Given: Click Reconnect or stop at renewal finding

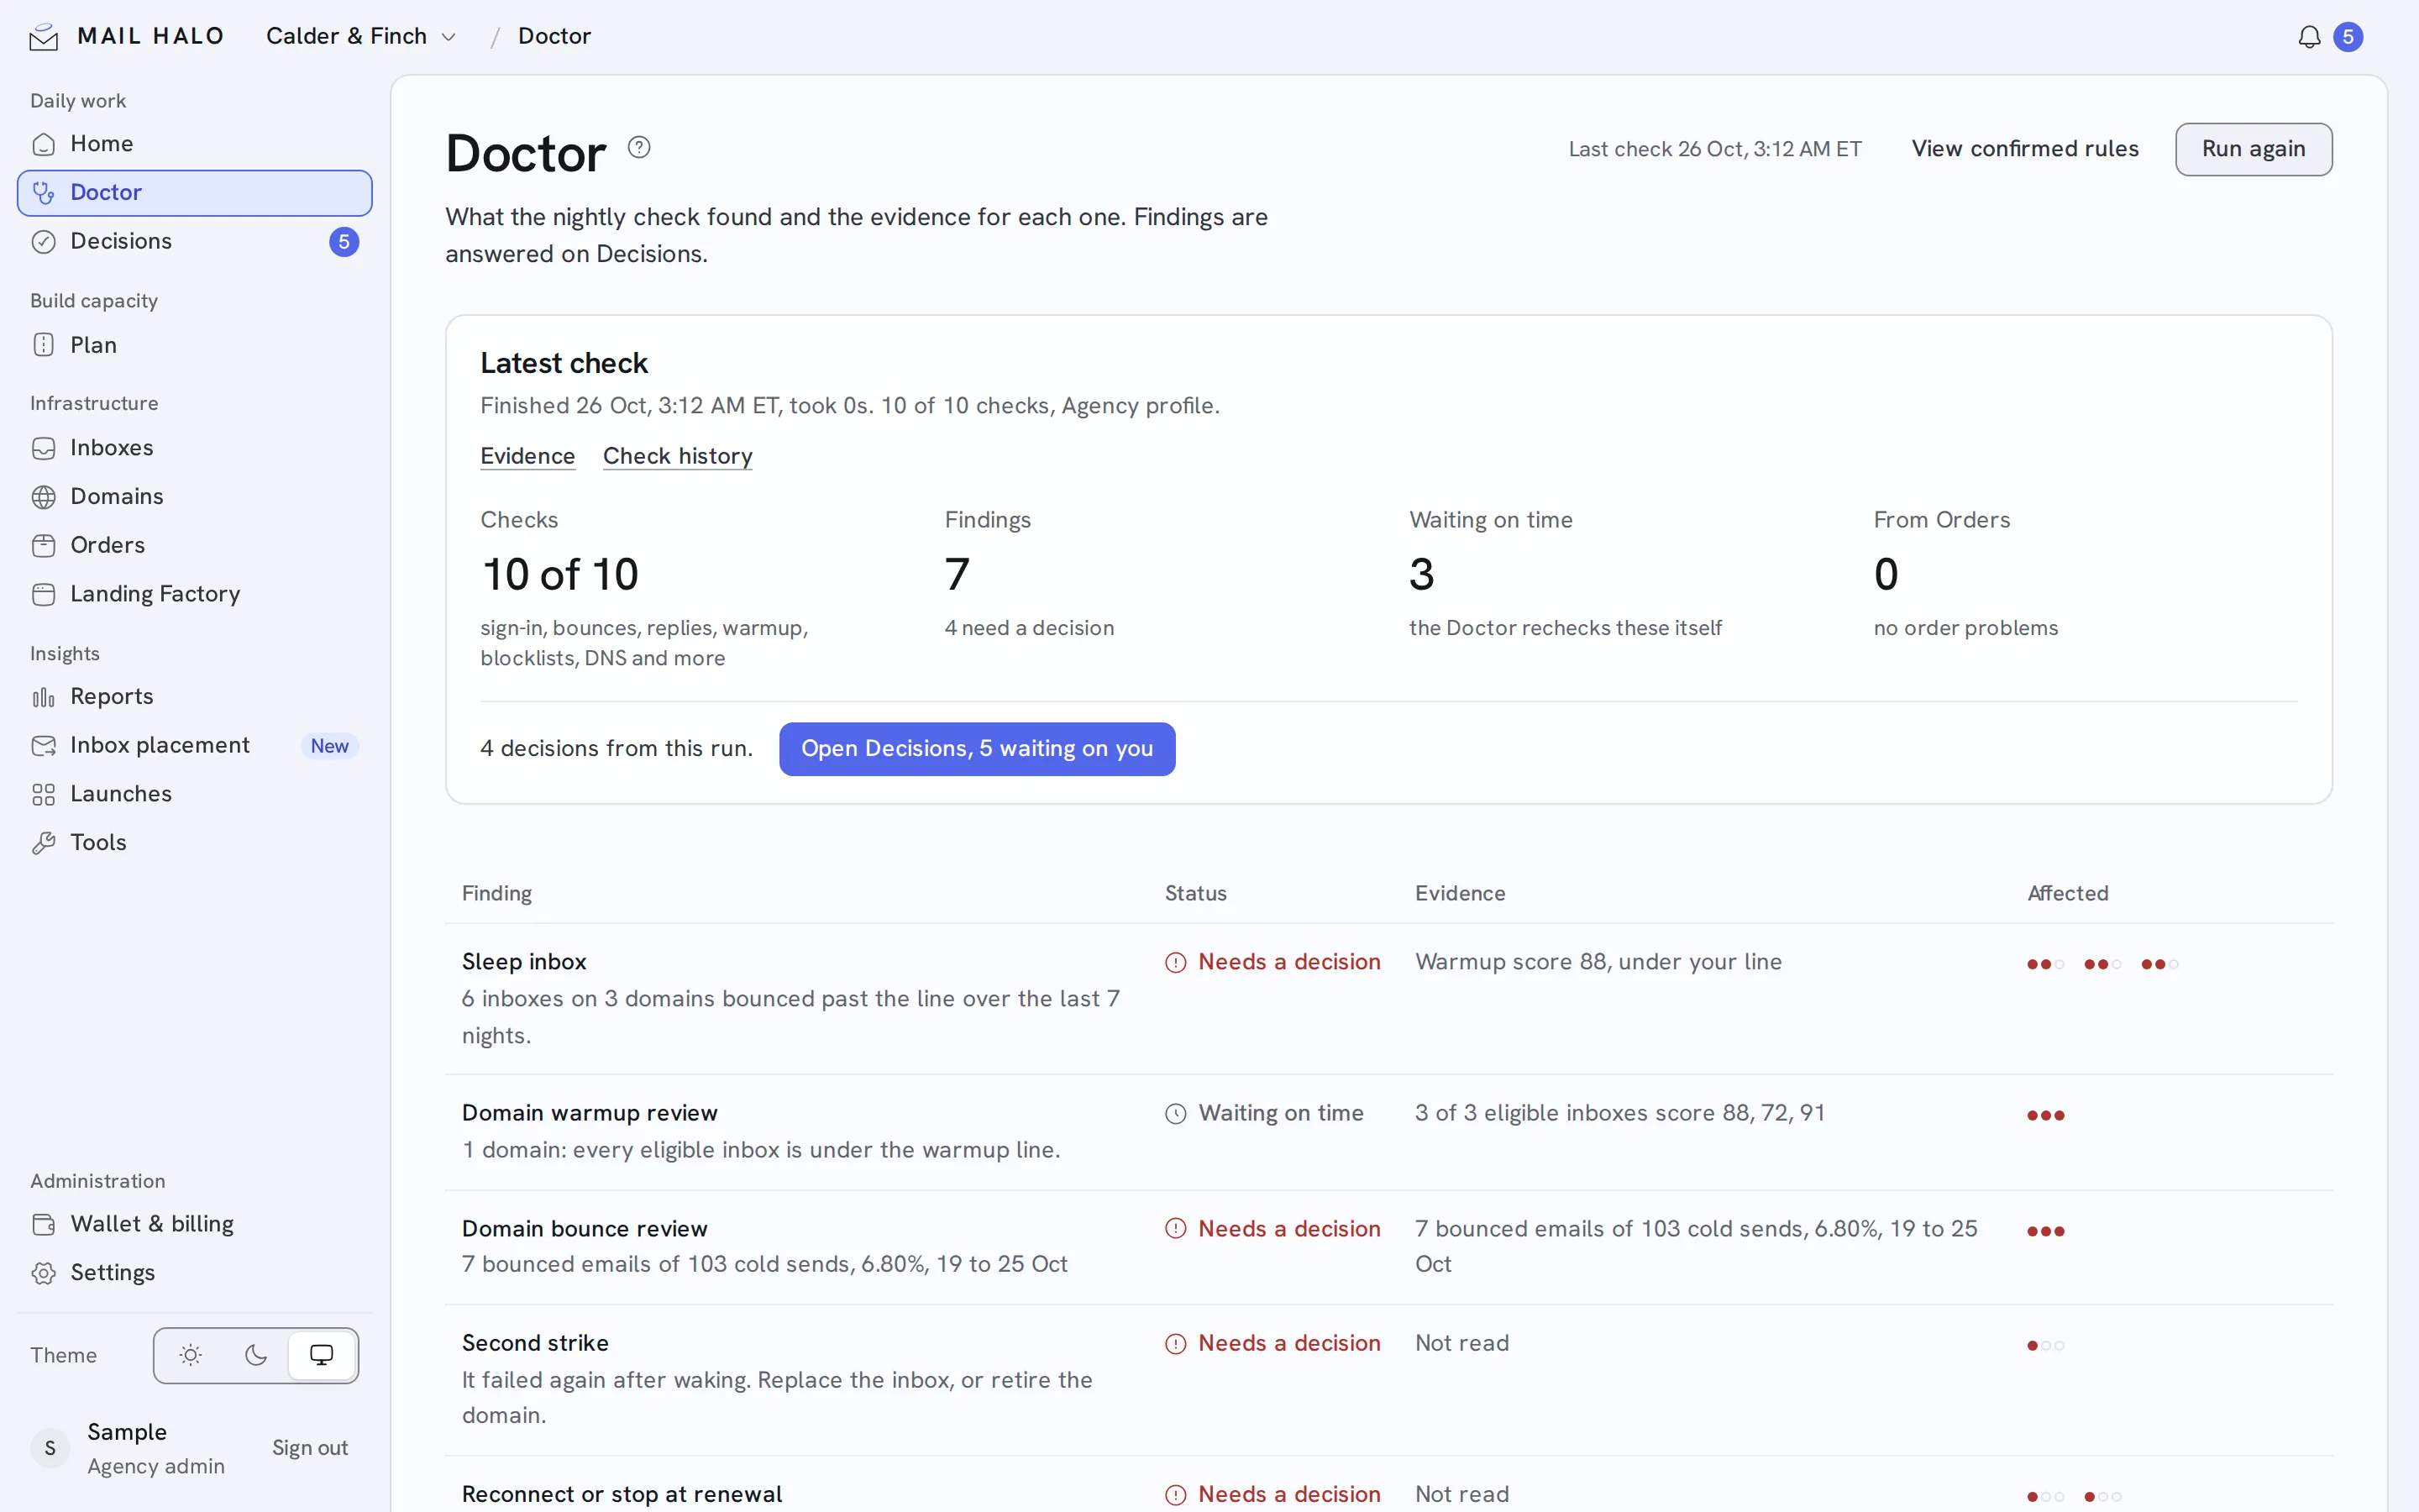Looking at the screenshot, I should [x=622, y=1494].
